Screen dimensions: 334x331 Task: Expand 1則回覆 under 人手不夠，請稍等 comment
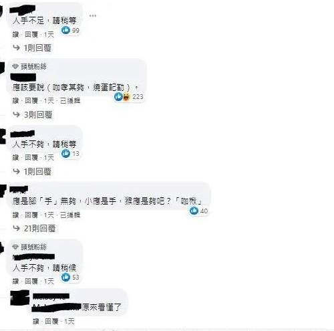coord(32,172)
